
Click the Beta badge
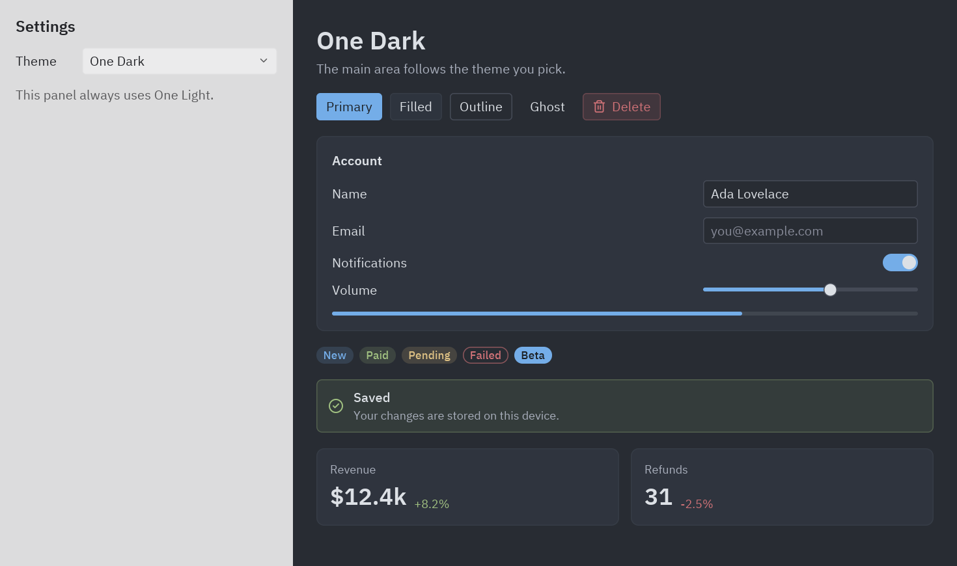click(533, 355)
